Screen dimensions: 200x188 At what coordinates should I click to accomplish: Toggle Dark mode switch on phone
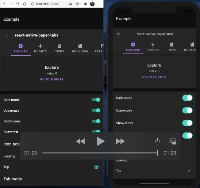pyautogui.click(x=187, y=98)
